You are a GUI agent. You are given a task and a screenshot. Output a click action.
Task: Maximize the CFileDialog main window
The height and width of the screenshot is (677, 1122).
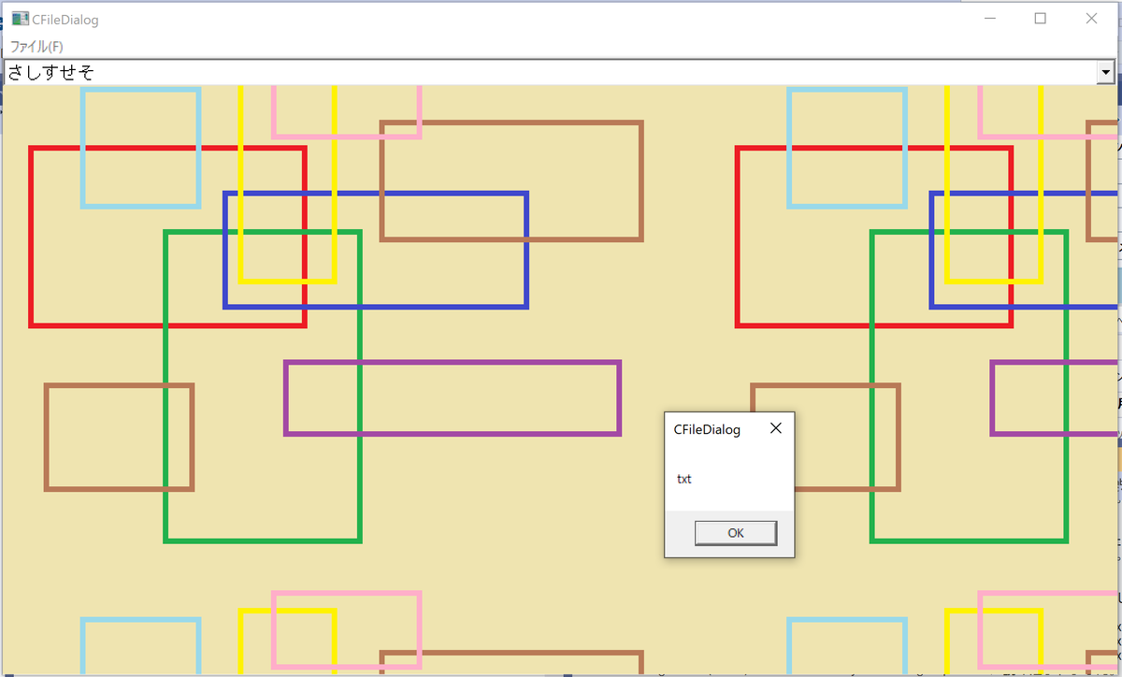tap(1040, 18)
